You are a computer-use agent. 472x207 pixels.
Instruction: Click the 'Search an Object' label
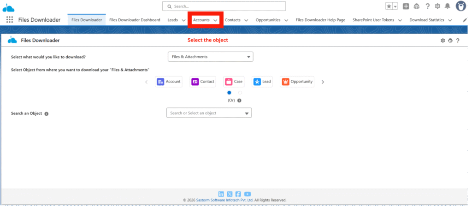click(26, 114)
